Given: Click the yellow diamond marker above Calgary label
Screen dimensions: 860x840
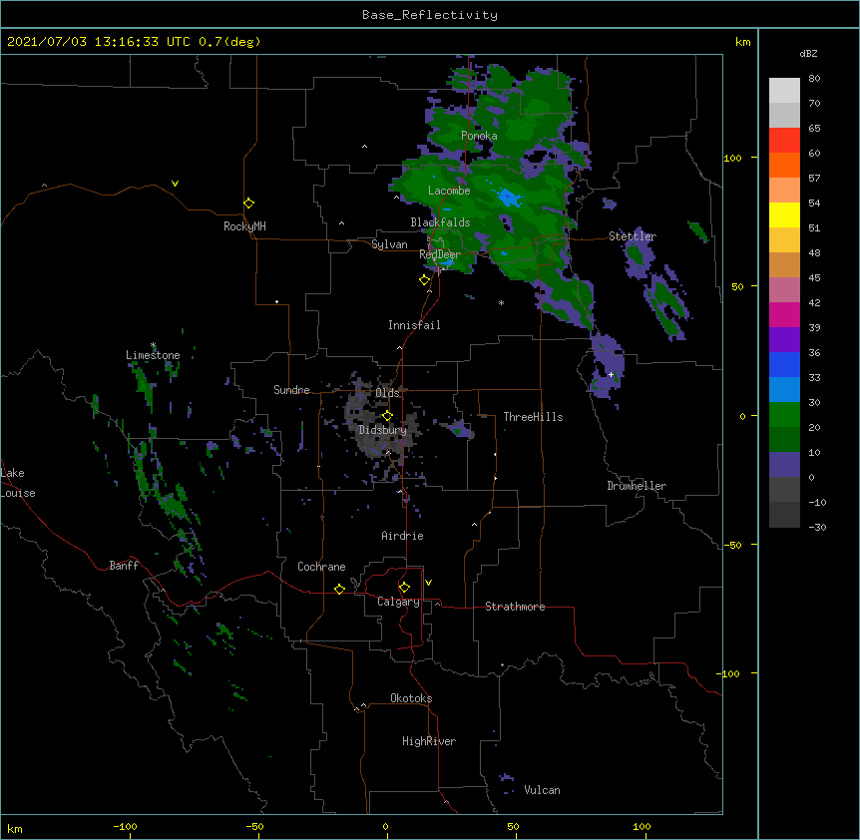Looking at the screenshot, I should tap(404, 588).
